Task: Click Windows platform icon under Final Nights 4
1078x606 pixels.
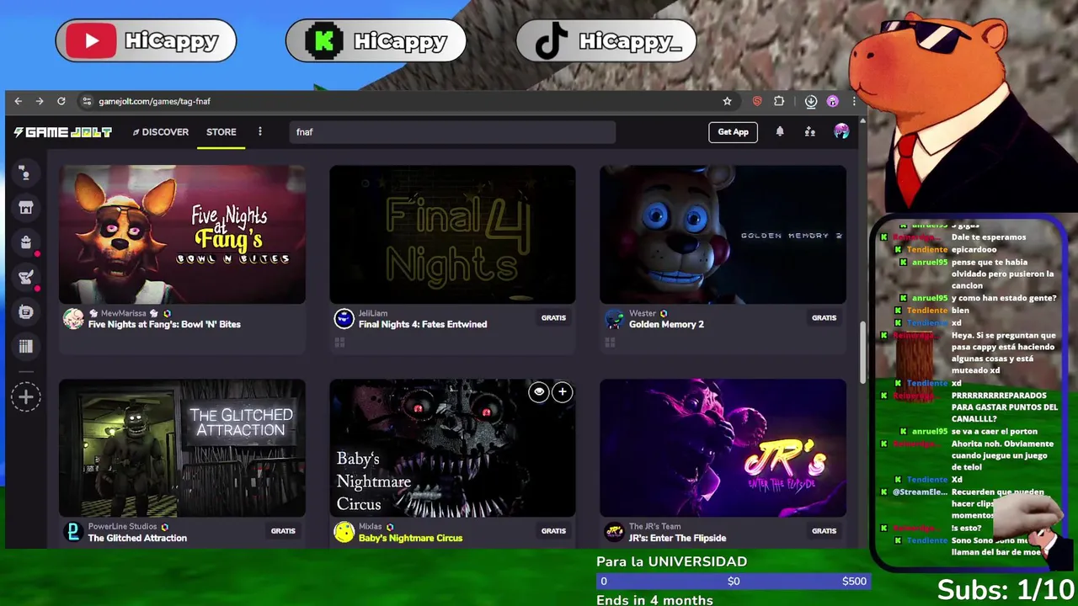Action: tap(339, 343)
